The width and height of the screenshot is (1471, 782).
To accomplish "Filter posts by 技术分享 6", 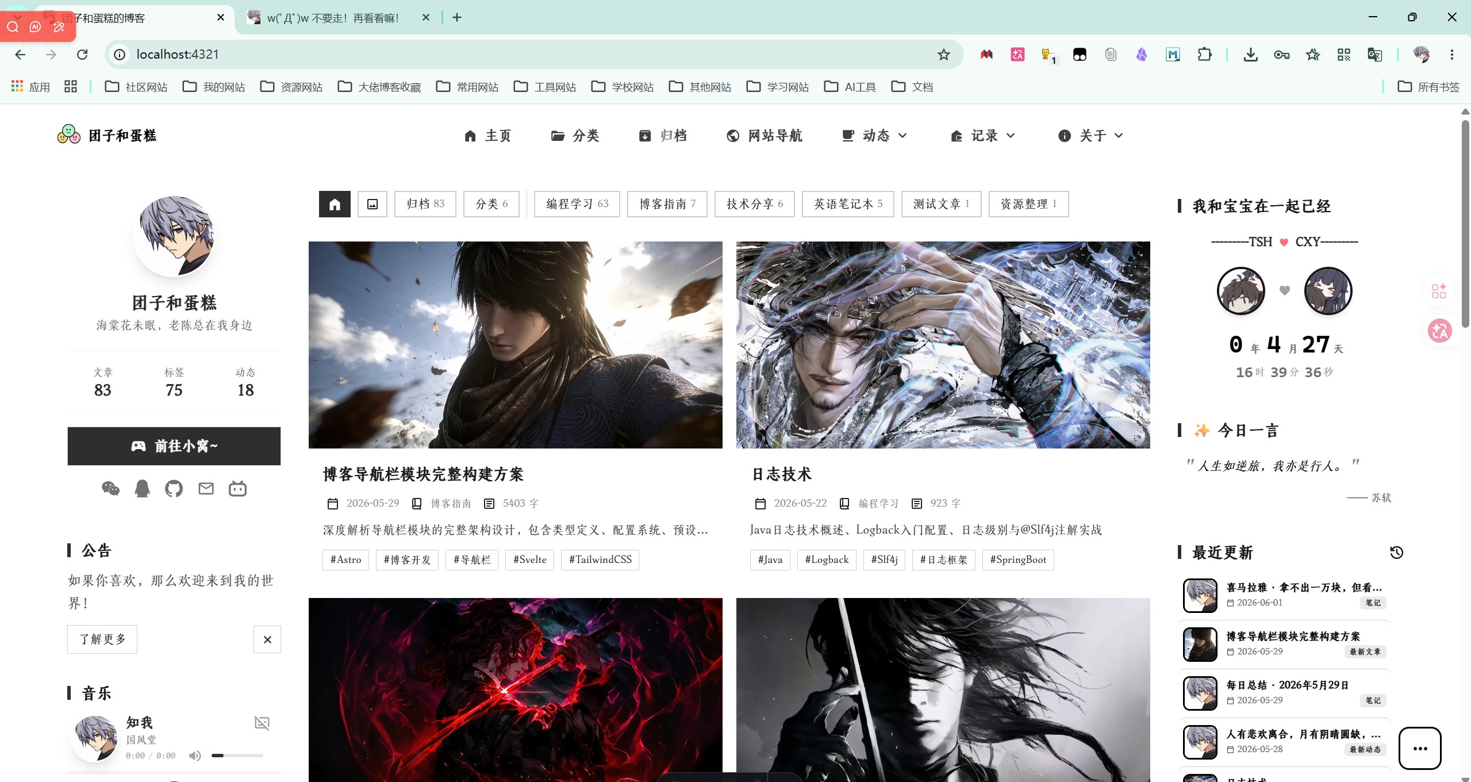I will 754,204.
